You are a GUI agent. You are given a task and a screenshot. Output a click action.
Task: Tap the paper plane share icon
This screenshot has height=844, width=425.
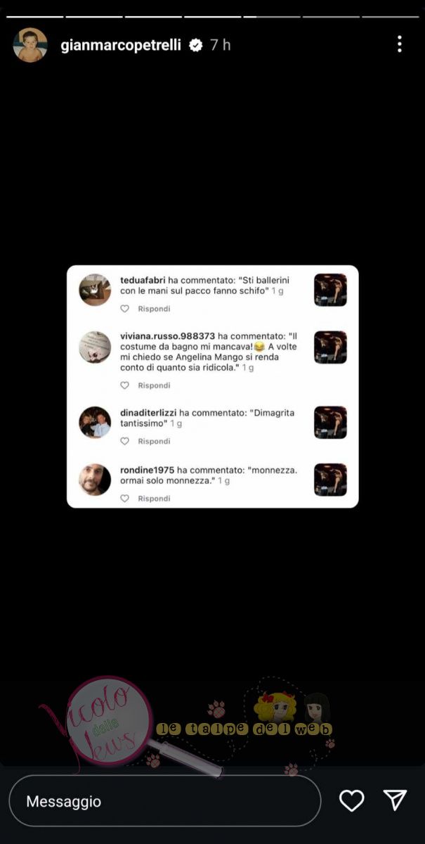tap(395, 800)
